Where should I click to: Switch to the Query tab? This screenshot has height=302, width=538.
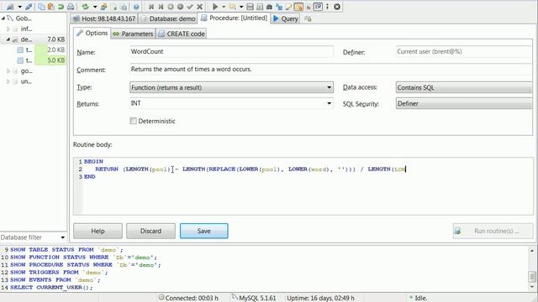point(286,18)
